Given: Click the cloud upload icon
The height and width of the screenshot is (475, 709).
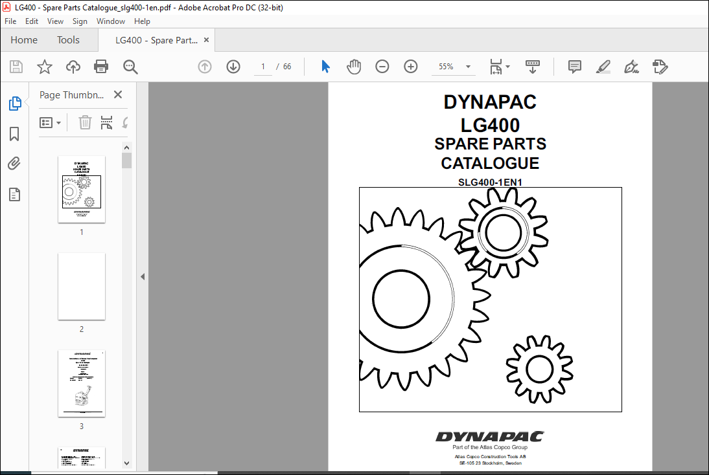Looking at the screenshot, I should 73,67.
